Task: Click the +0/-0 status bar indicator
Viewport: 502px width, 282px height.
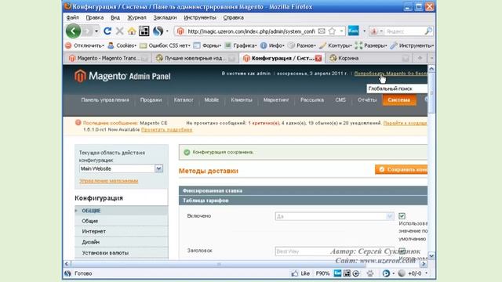Action: click(414, 273)
